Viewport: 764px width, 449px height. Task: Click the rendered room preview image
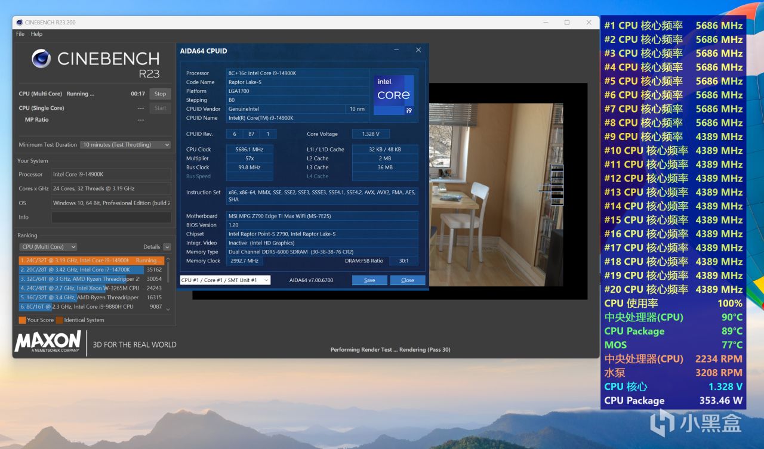(x=496, y=194)
